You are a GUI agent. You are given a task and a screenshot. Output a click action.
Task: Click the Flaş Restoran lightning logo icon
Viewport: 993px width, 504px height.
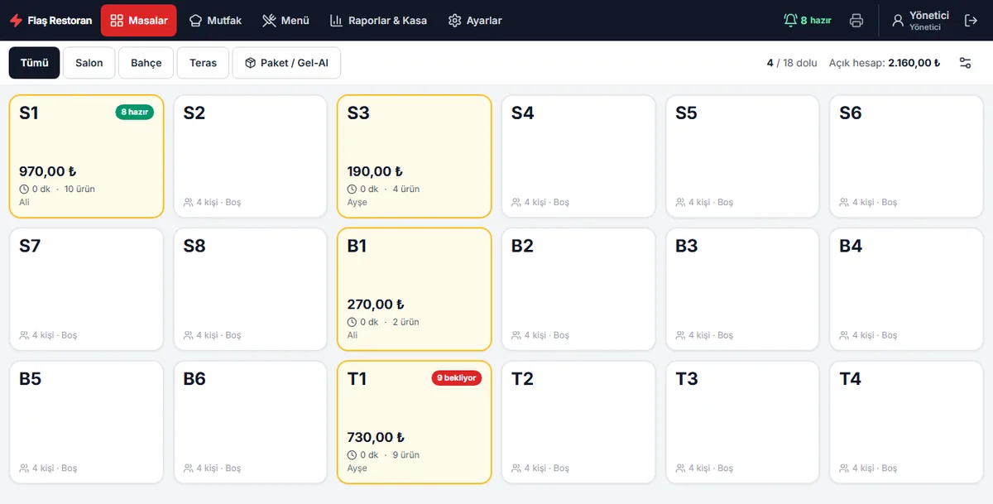16,21
